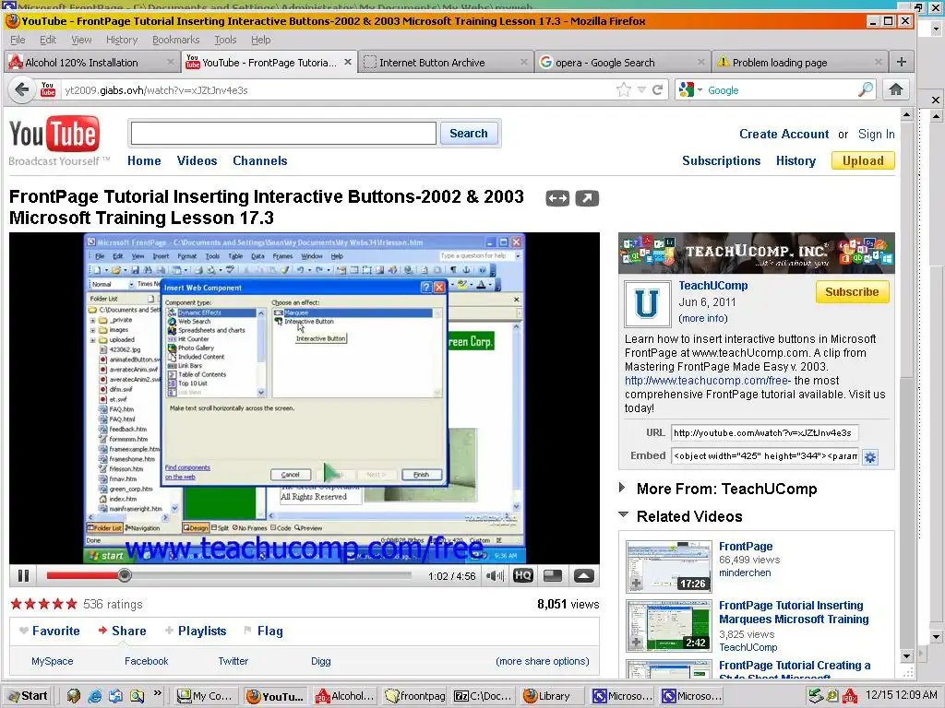This screenshot has height=708, width=945.
Task: Subscribe to TeachUComp channel
Action: pos(852,292)
